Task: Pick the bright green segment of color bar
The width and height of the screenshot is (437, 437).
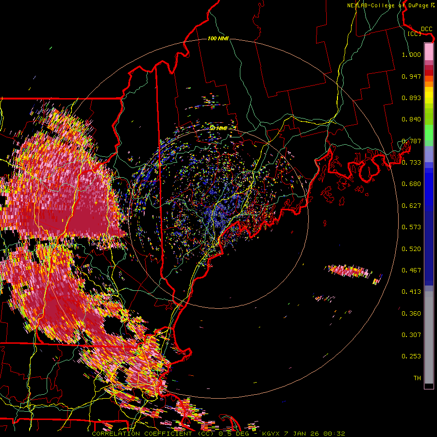Action: pyautogui.click(x=429, y=133)
